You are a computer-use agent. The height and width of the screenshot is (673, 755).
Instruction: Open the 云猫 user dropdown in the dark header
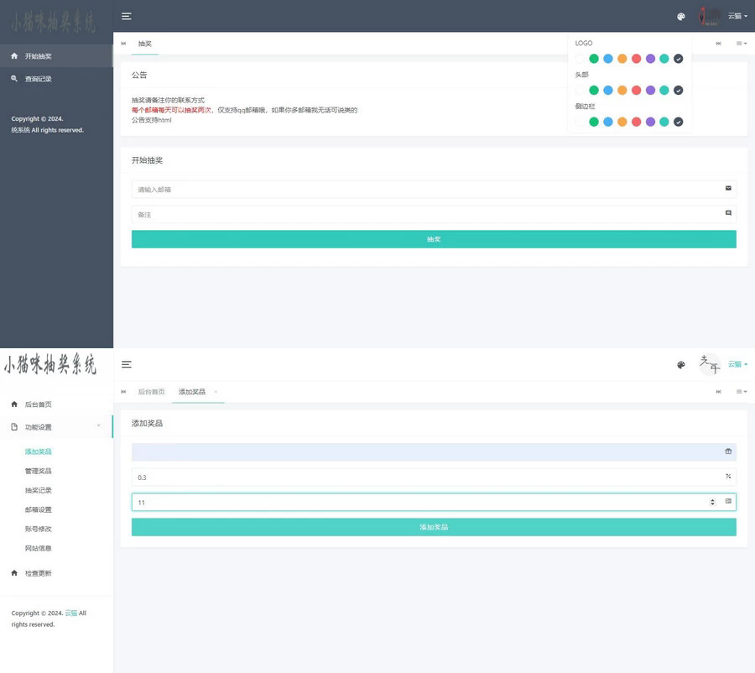(737, 16)
